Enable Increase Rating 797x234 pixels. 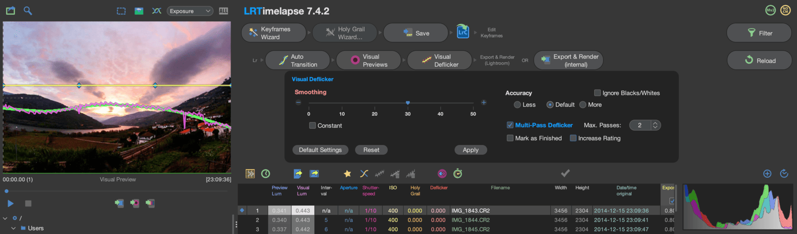[x=573, y=138]
